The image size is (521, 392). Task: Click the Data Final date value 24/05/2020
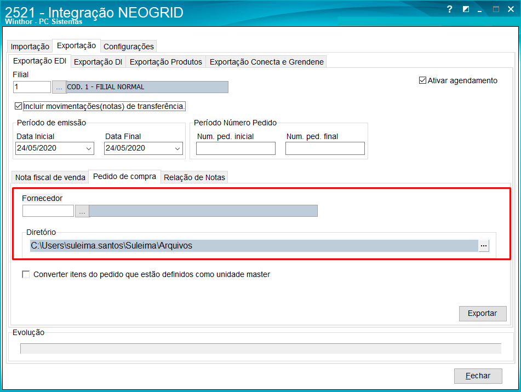(x=125, y=148)
